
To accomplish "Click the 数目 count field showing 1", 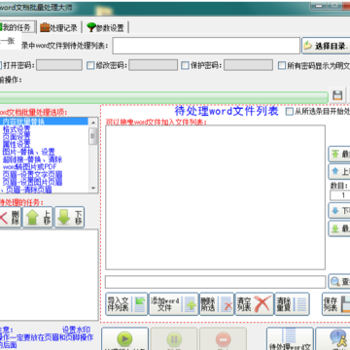I will click(340, 195).
